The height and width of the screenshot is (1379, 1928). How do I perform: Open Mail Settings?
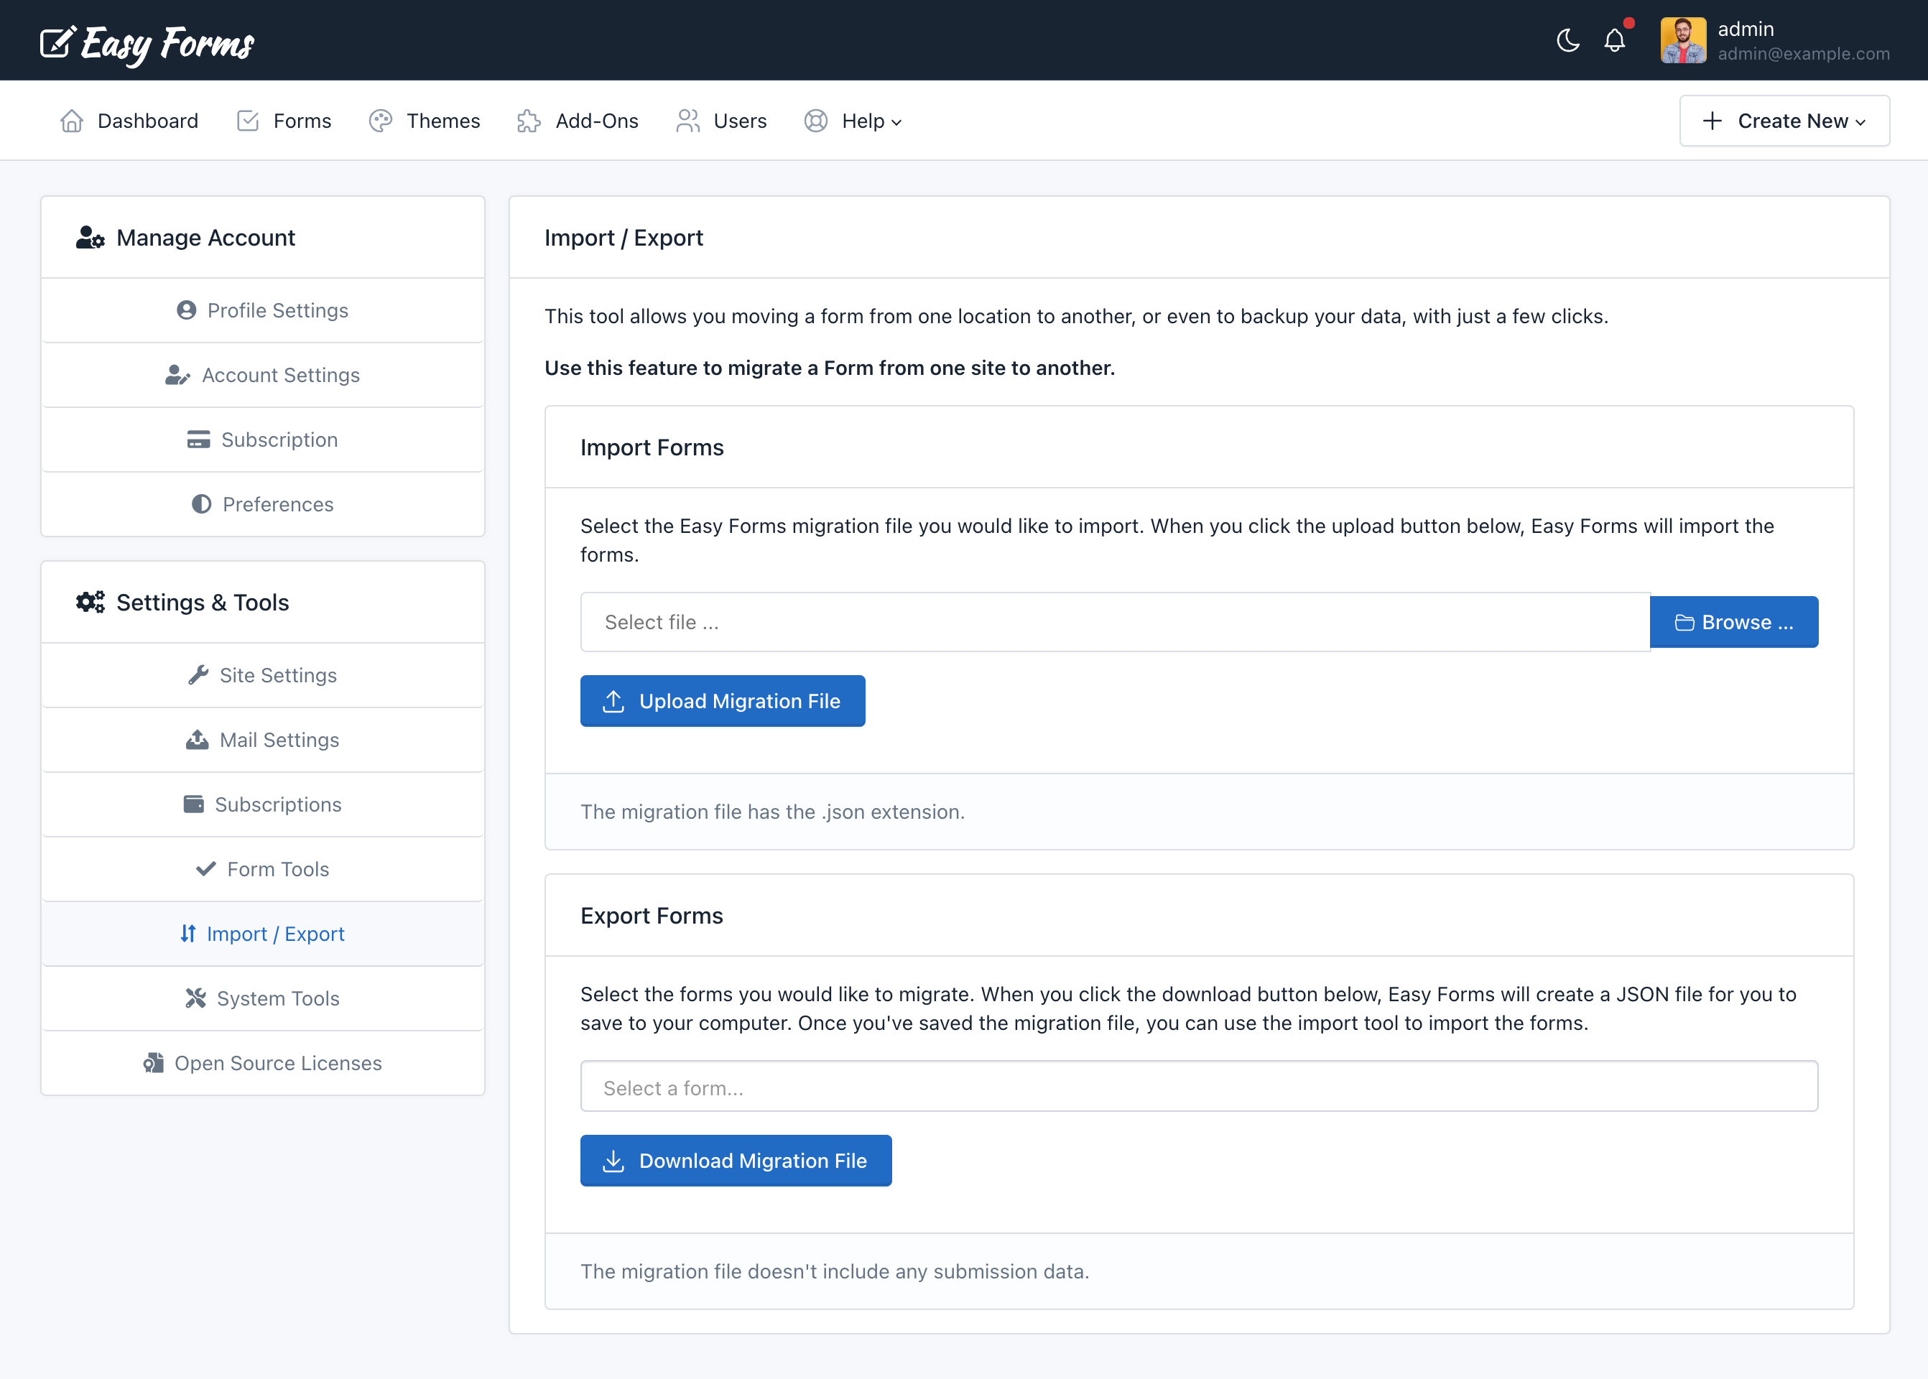[x=262, y=740]
